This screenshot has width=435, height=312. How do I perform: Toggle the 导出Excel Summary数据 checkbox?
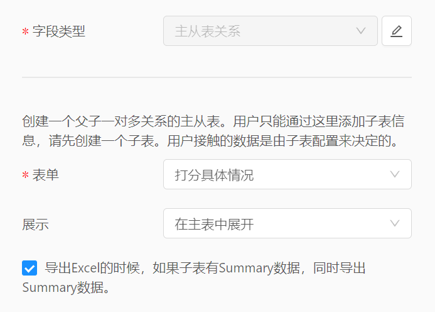tap(30, 268)
